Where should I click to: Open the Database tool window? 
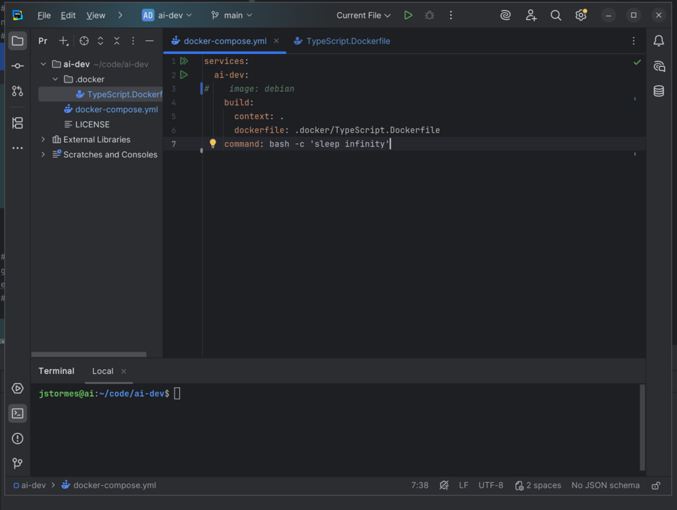click(658, 91)
